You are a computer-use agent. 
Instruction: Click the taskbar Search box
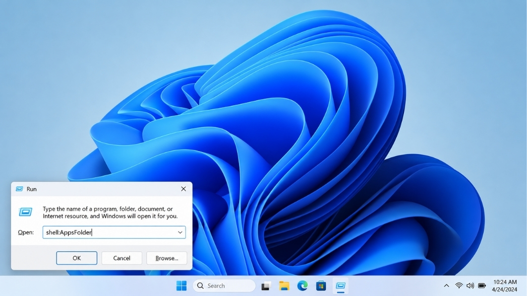(x=224, y=285)
